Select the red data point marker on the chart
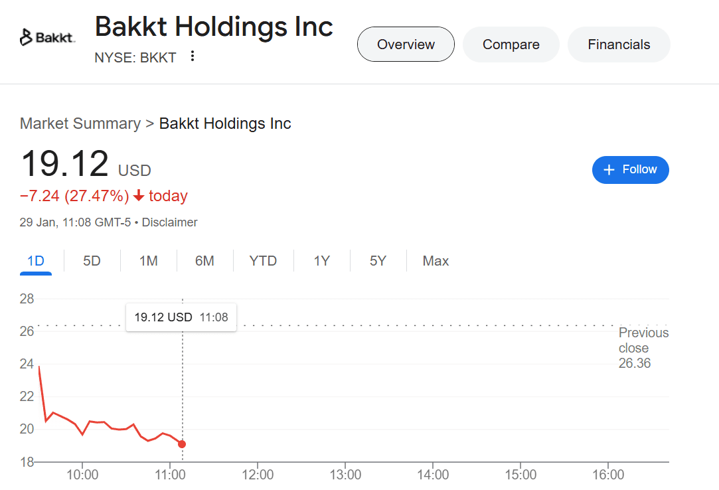Image resolution: width=719 pixels, height=490 pixels. [x=182, y=444]
